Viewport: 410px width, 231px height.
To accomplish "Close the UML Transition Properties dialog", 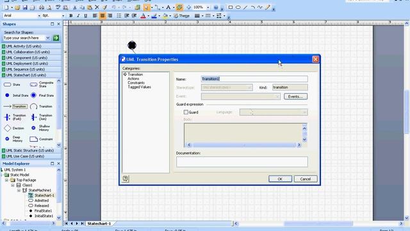I will pos(315,59).
